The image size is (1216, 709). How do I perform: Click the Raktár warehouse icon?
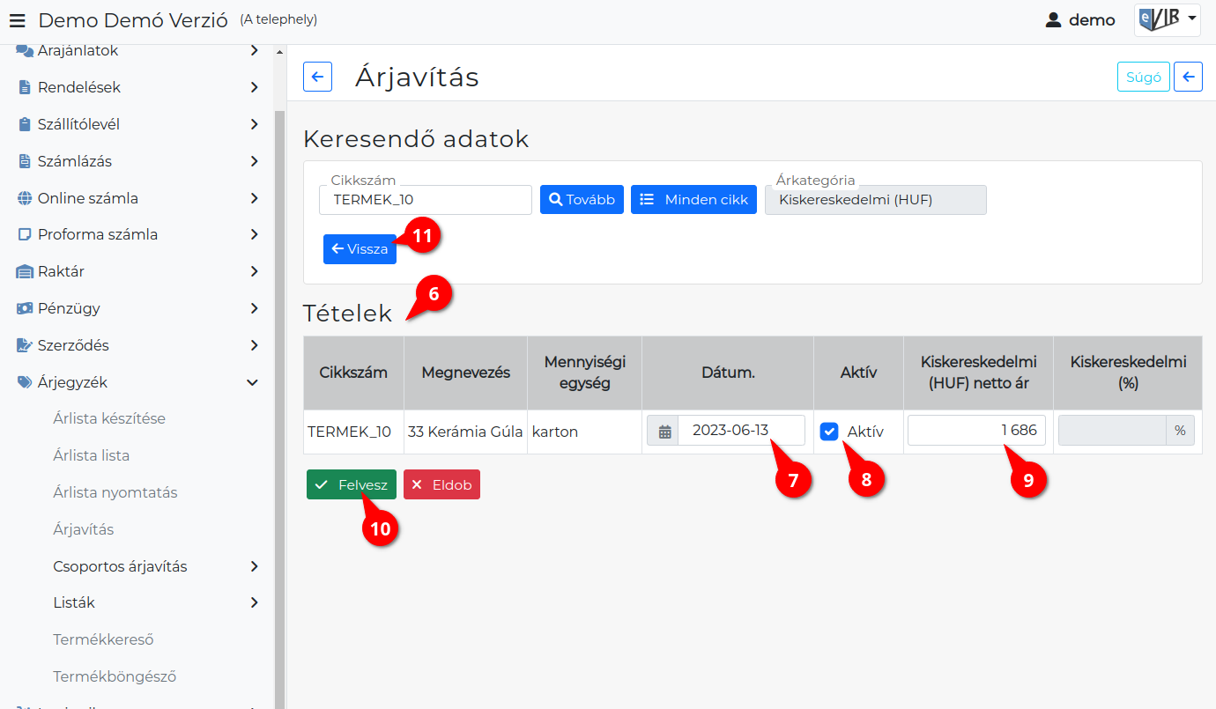pos(24,272)
